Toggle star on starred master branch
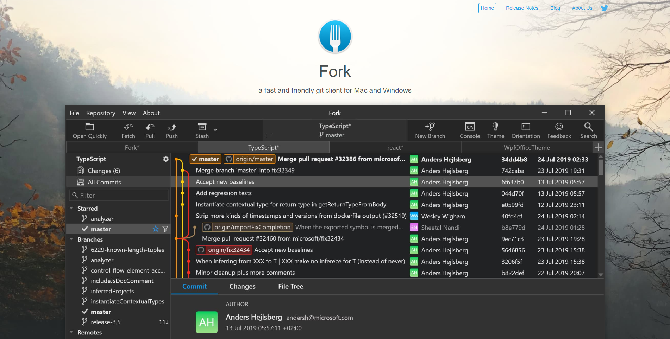 click(156, 229)
